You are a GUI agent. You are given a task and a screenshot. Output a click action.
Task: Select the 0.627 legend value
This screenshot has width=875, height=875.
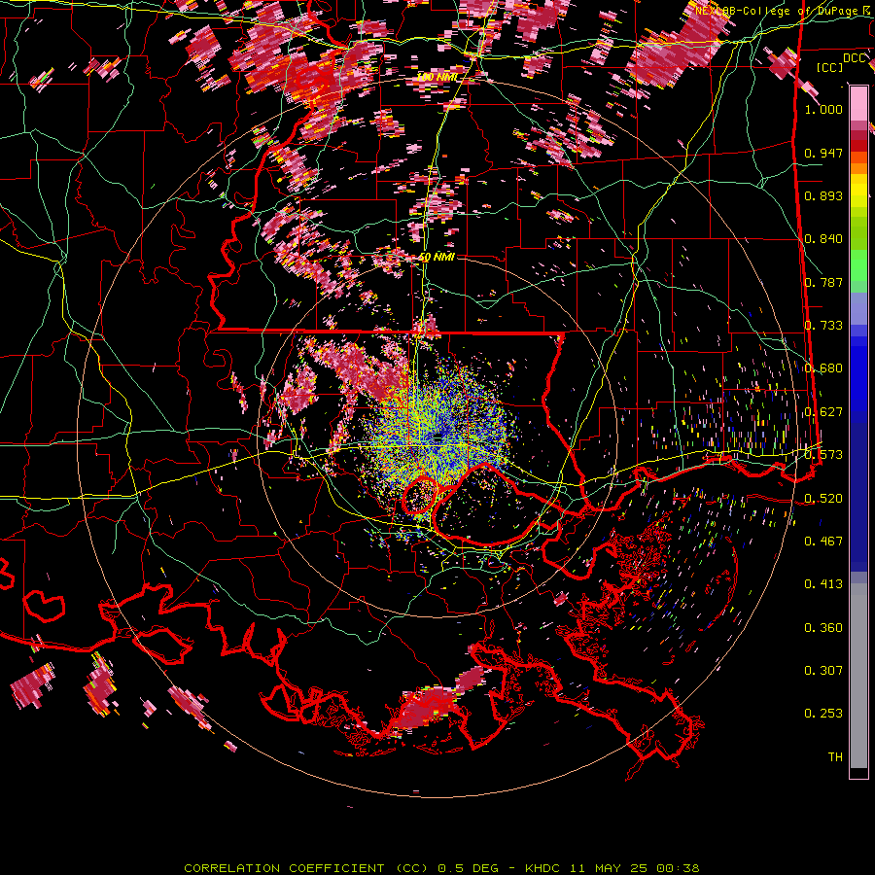823,412
